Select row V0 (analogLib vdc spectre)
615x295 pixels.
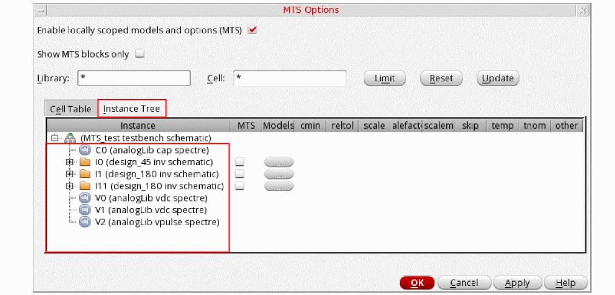coord(151,198)
